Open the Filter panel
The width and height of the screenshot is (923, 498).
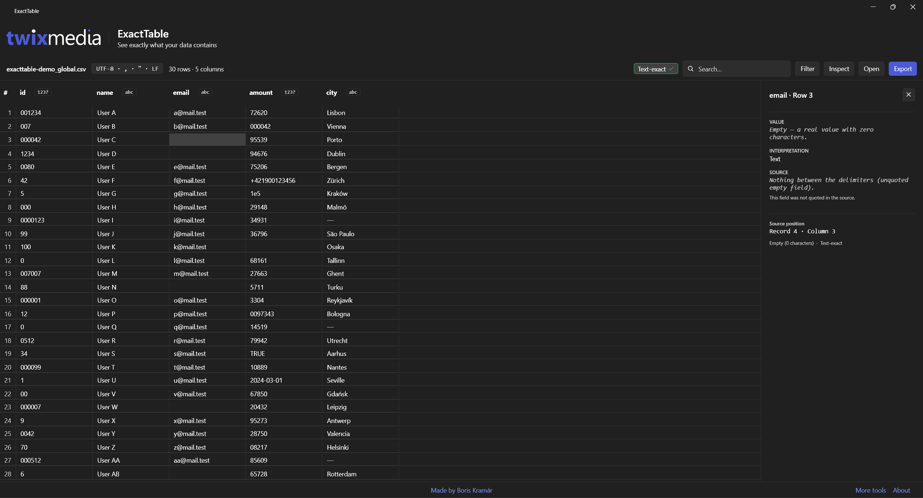(807, 69)
